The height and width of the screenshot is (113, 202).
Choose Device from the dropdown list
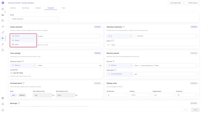coord(23,40)
